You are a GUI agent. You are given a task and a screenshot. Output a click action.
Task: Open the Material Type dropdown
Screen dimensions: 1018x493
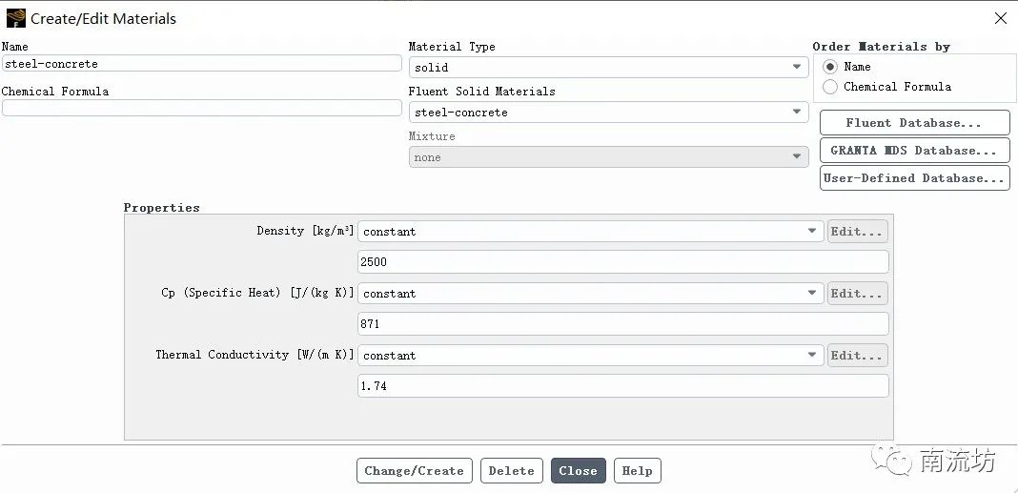[x=608, y=67]
